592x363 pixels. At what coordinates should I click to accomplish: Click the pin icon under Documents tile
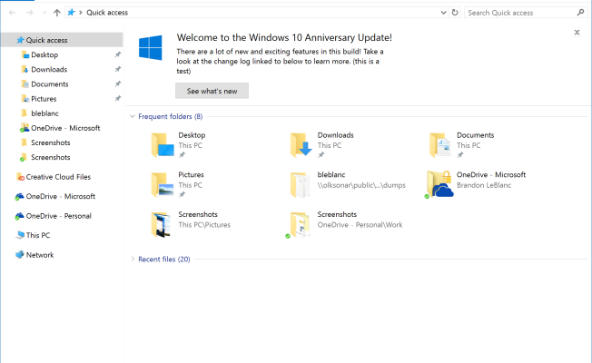[x=460, y=154]
